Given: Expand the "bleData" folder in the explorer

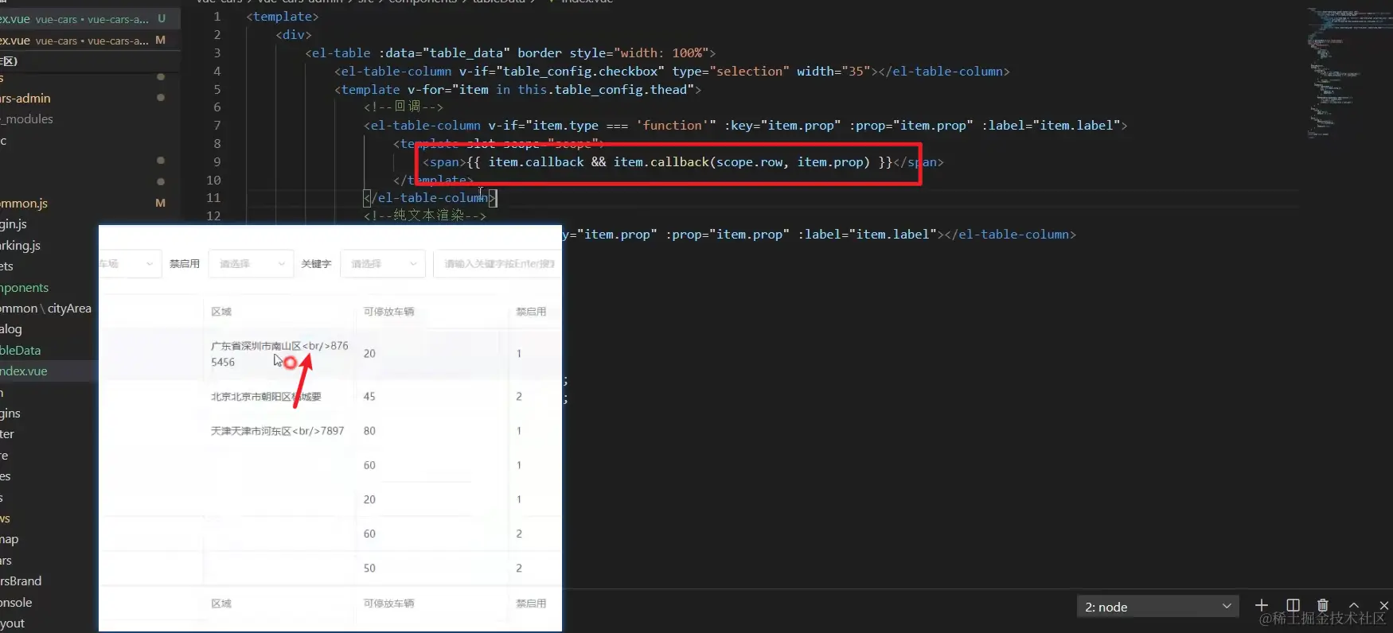Looking at the screenshot, I should point(21,351).
